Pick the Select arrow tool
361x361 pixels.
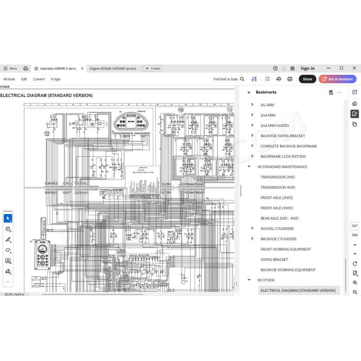(x=8, y=218)
